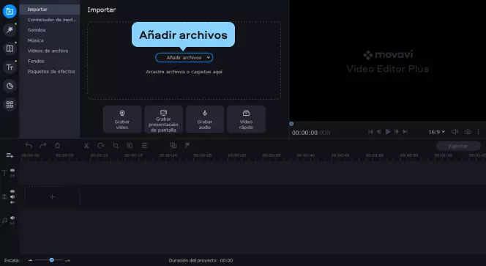Click the Duración del proyecto: 00:00 text
The image size is (486, 266).
click(x=201, y=260)
